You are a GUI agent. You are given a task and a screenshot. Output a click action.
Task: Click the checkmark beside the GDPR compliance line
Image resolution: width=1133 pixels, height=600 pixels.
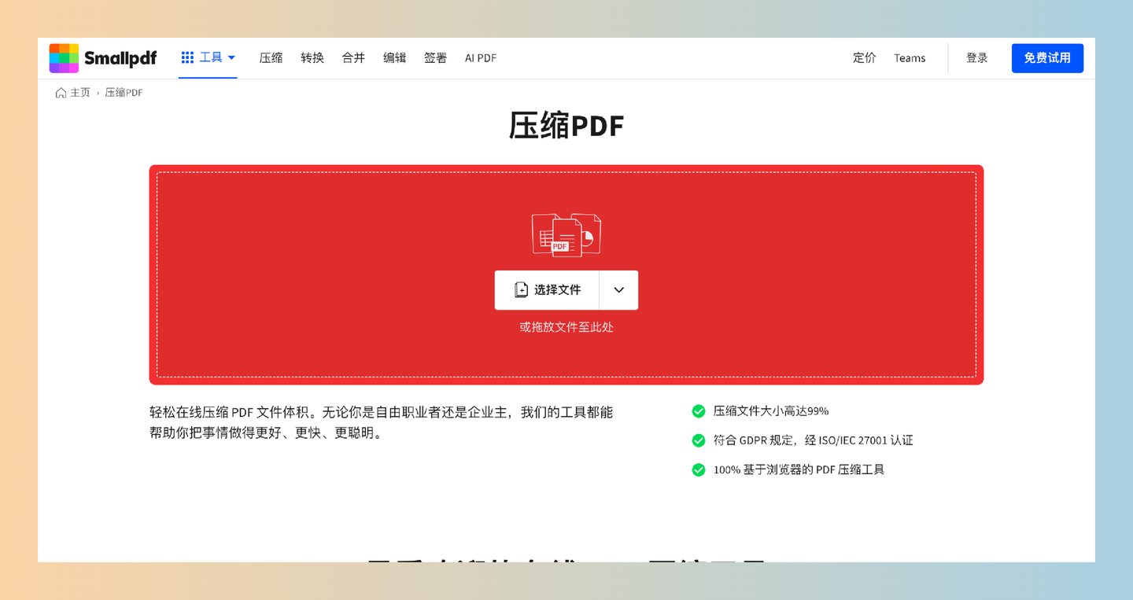(698, 440)
